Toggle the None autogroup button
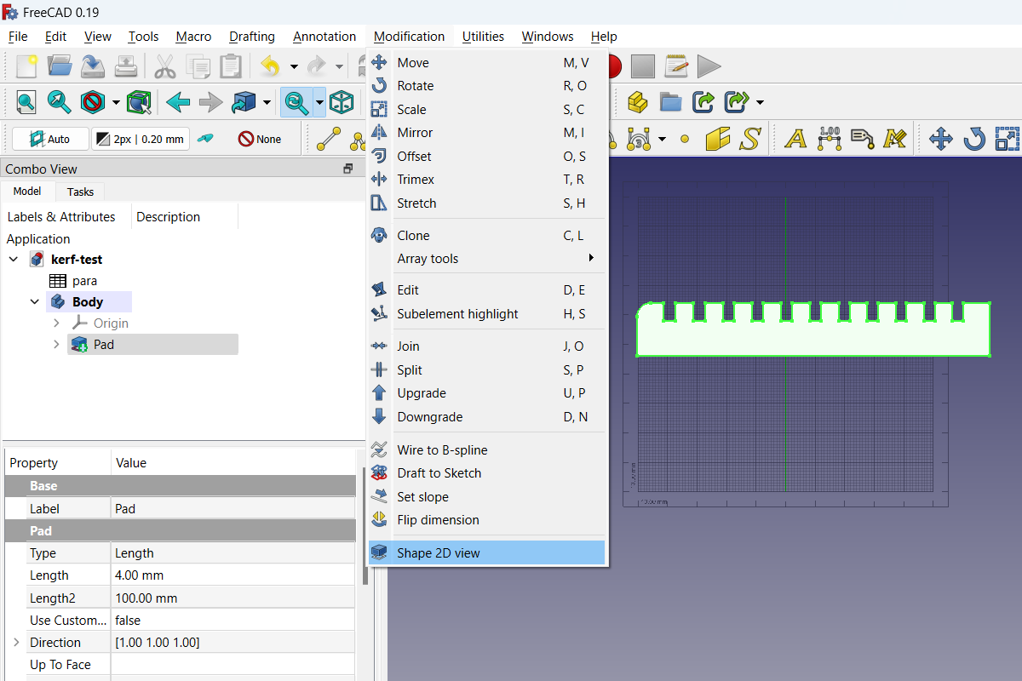 (259, 137)
